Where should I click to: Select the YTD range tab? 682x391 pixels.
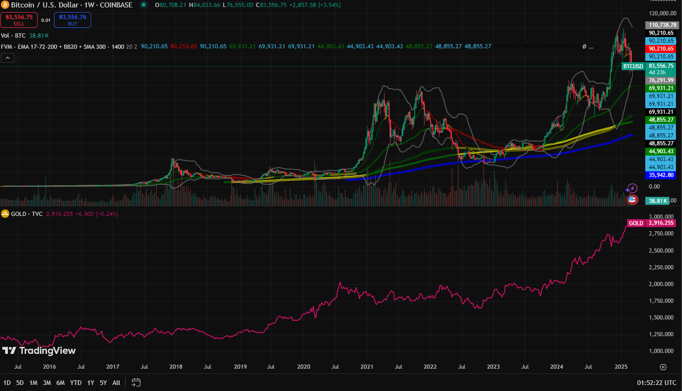pyautogui.click(x=76, y=383)
